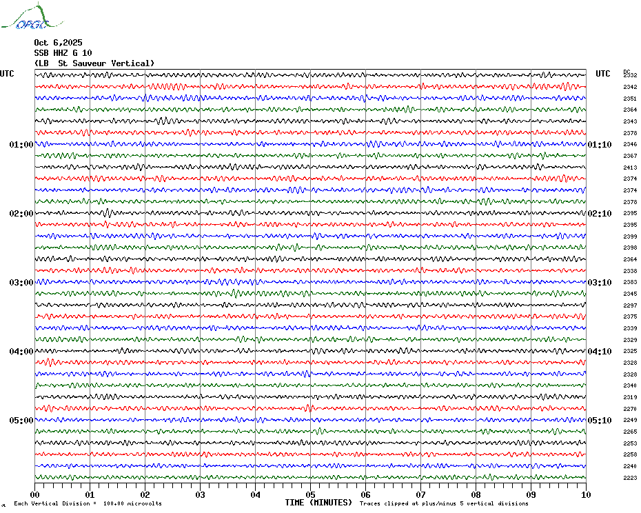Click the station label 'SSB HHZ G 10'
Viewport: 641px width, 513px height.
click(63, 53)
